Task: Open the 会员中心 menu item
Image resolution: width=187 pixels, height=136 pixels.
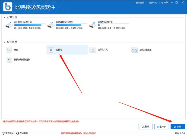Action: point(153,2)
